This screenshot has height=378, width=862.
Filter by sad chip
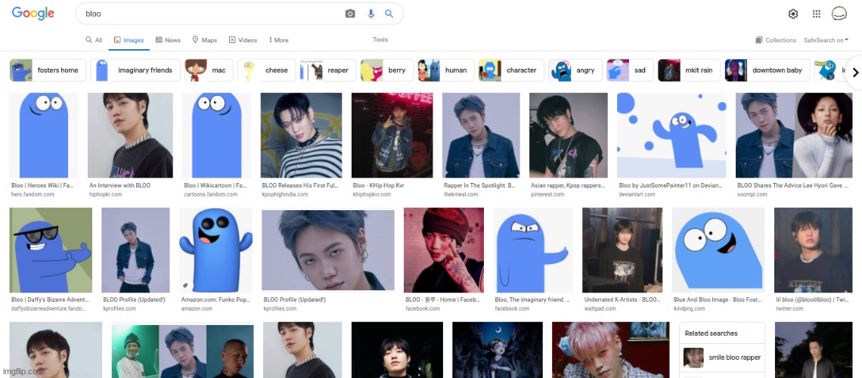630,70
